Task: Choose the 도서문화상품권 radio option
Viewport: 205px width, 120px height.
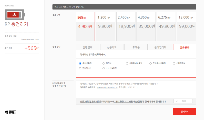Action: 150,63
